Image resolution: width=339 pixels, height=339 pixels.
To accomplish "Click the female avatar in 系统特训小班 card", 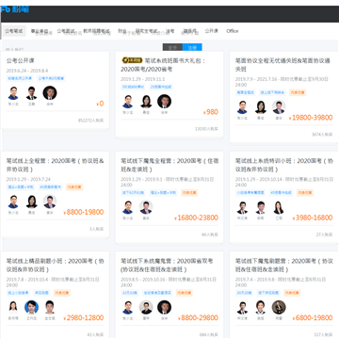I will click(279, 207).
